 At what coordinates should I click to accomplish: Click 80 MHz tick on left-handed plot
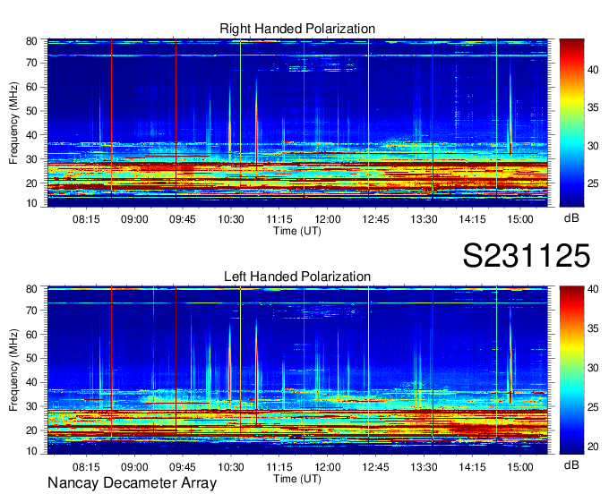[31, 289]
